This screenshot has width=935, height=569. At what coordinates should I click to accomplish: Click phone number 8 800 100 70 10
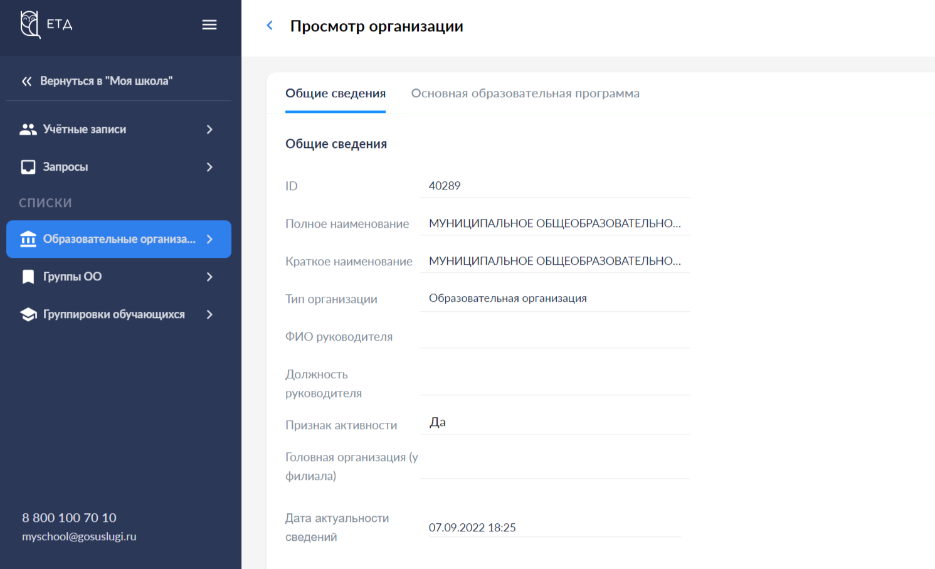tap(69, 518)
